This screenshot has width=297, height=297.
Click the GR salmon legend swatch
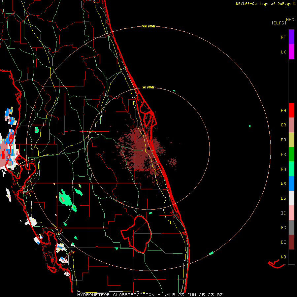coord(291,125)
